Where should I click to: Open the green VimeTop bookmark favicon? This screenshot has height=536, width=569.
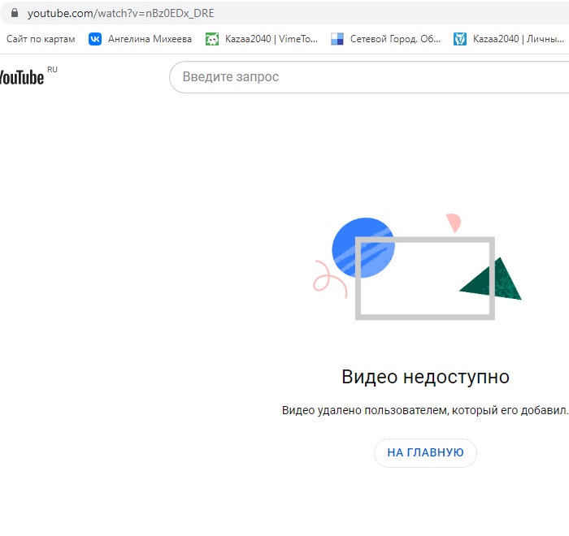pos(212,39)
